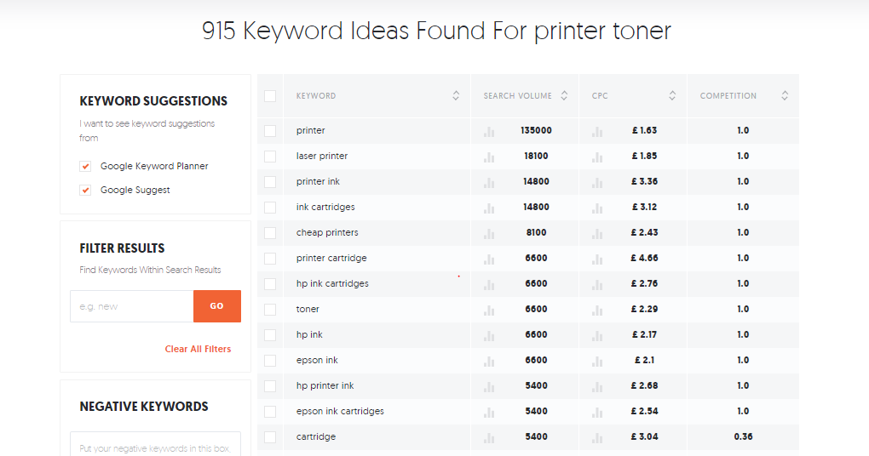Open volume chart for printer cartridge

[489, 259]
